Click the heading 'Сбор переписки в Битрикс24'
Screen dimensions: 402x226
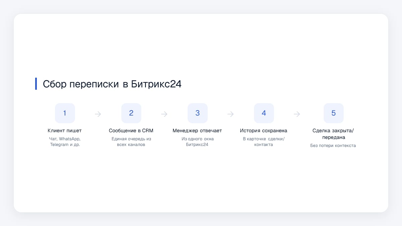click(x=112, y=84)
